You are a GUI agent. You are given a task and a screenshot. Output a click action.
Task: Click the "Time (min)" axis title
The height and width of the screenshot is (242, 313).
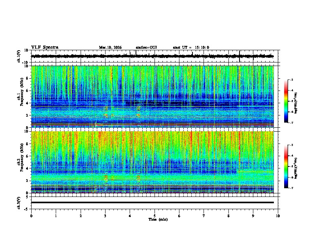click(158, 219)
